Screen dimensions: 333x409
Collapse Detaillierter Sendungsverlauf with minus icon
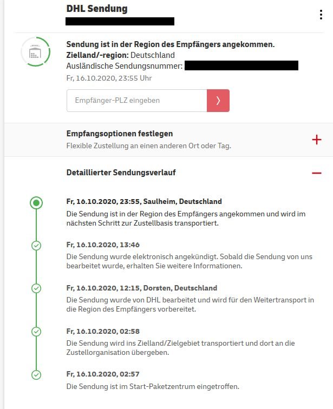tap(317, 173)
